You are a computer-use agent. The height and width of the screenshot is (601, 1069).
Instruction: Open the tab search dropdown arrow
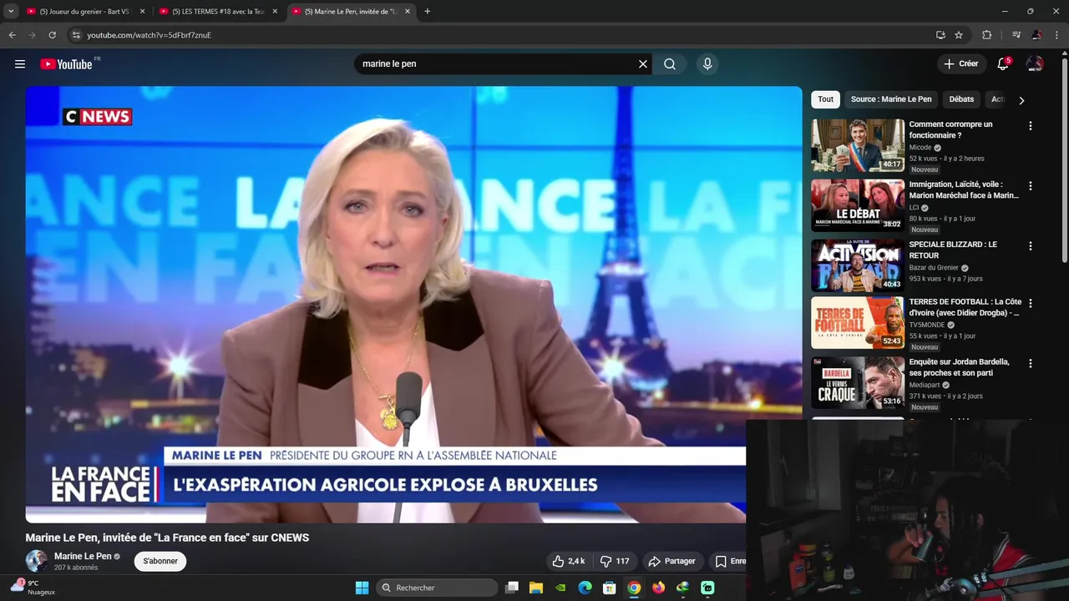pos(11,12)
